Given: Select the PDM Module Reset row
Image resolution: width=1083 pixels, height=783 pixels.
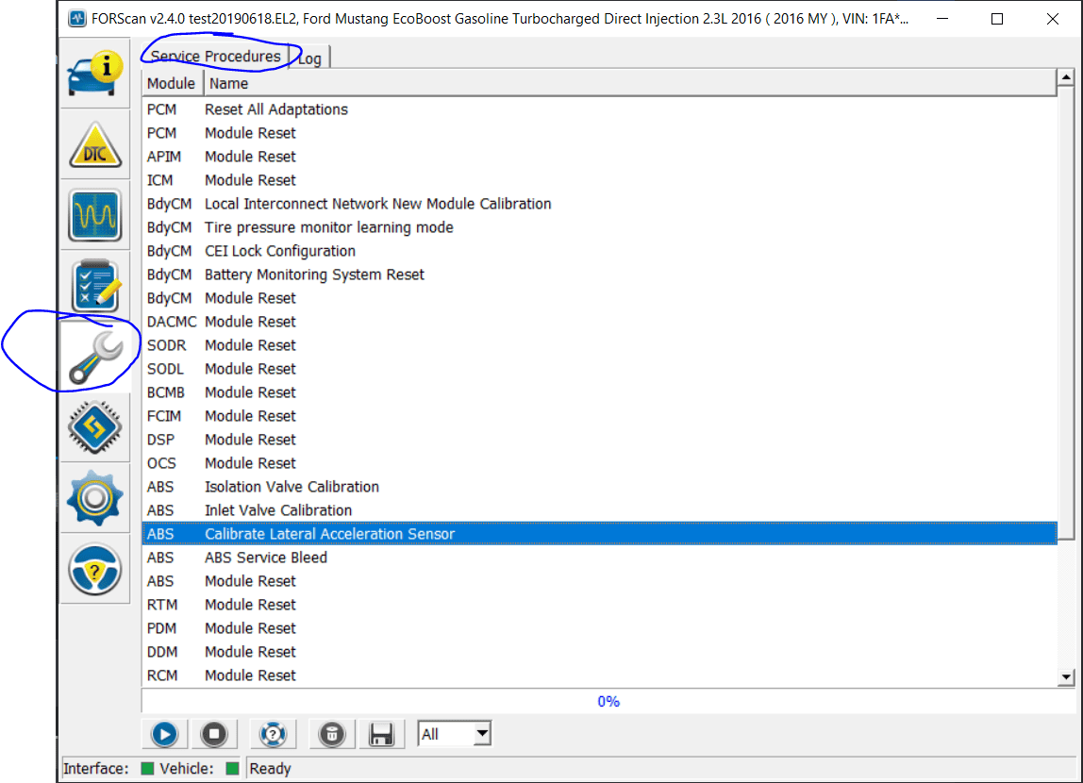Looking at the screenshot, I should coord(600,628).
